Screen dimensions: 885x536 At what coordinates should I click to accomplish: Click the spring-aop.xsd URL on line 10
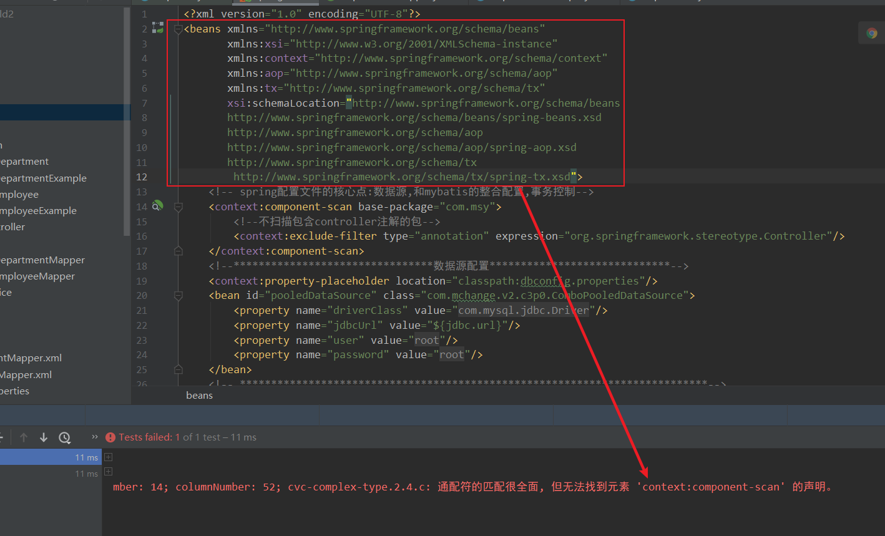(402, 147)
